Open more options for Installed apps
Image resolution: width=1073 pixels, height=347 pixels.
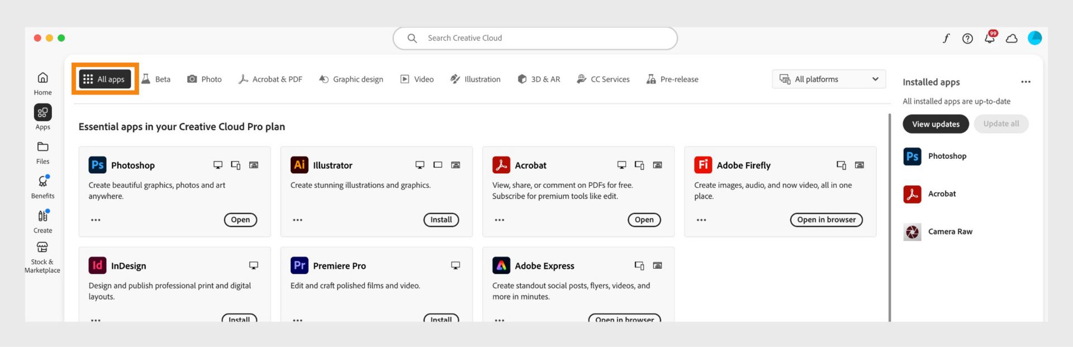(1025, 82)
